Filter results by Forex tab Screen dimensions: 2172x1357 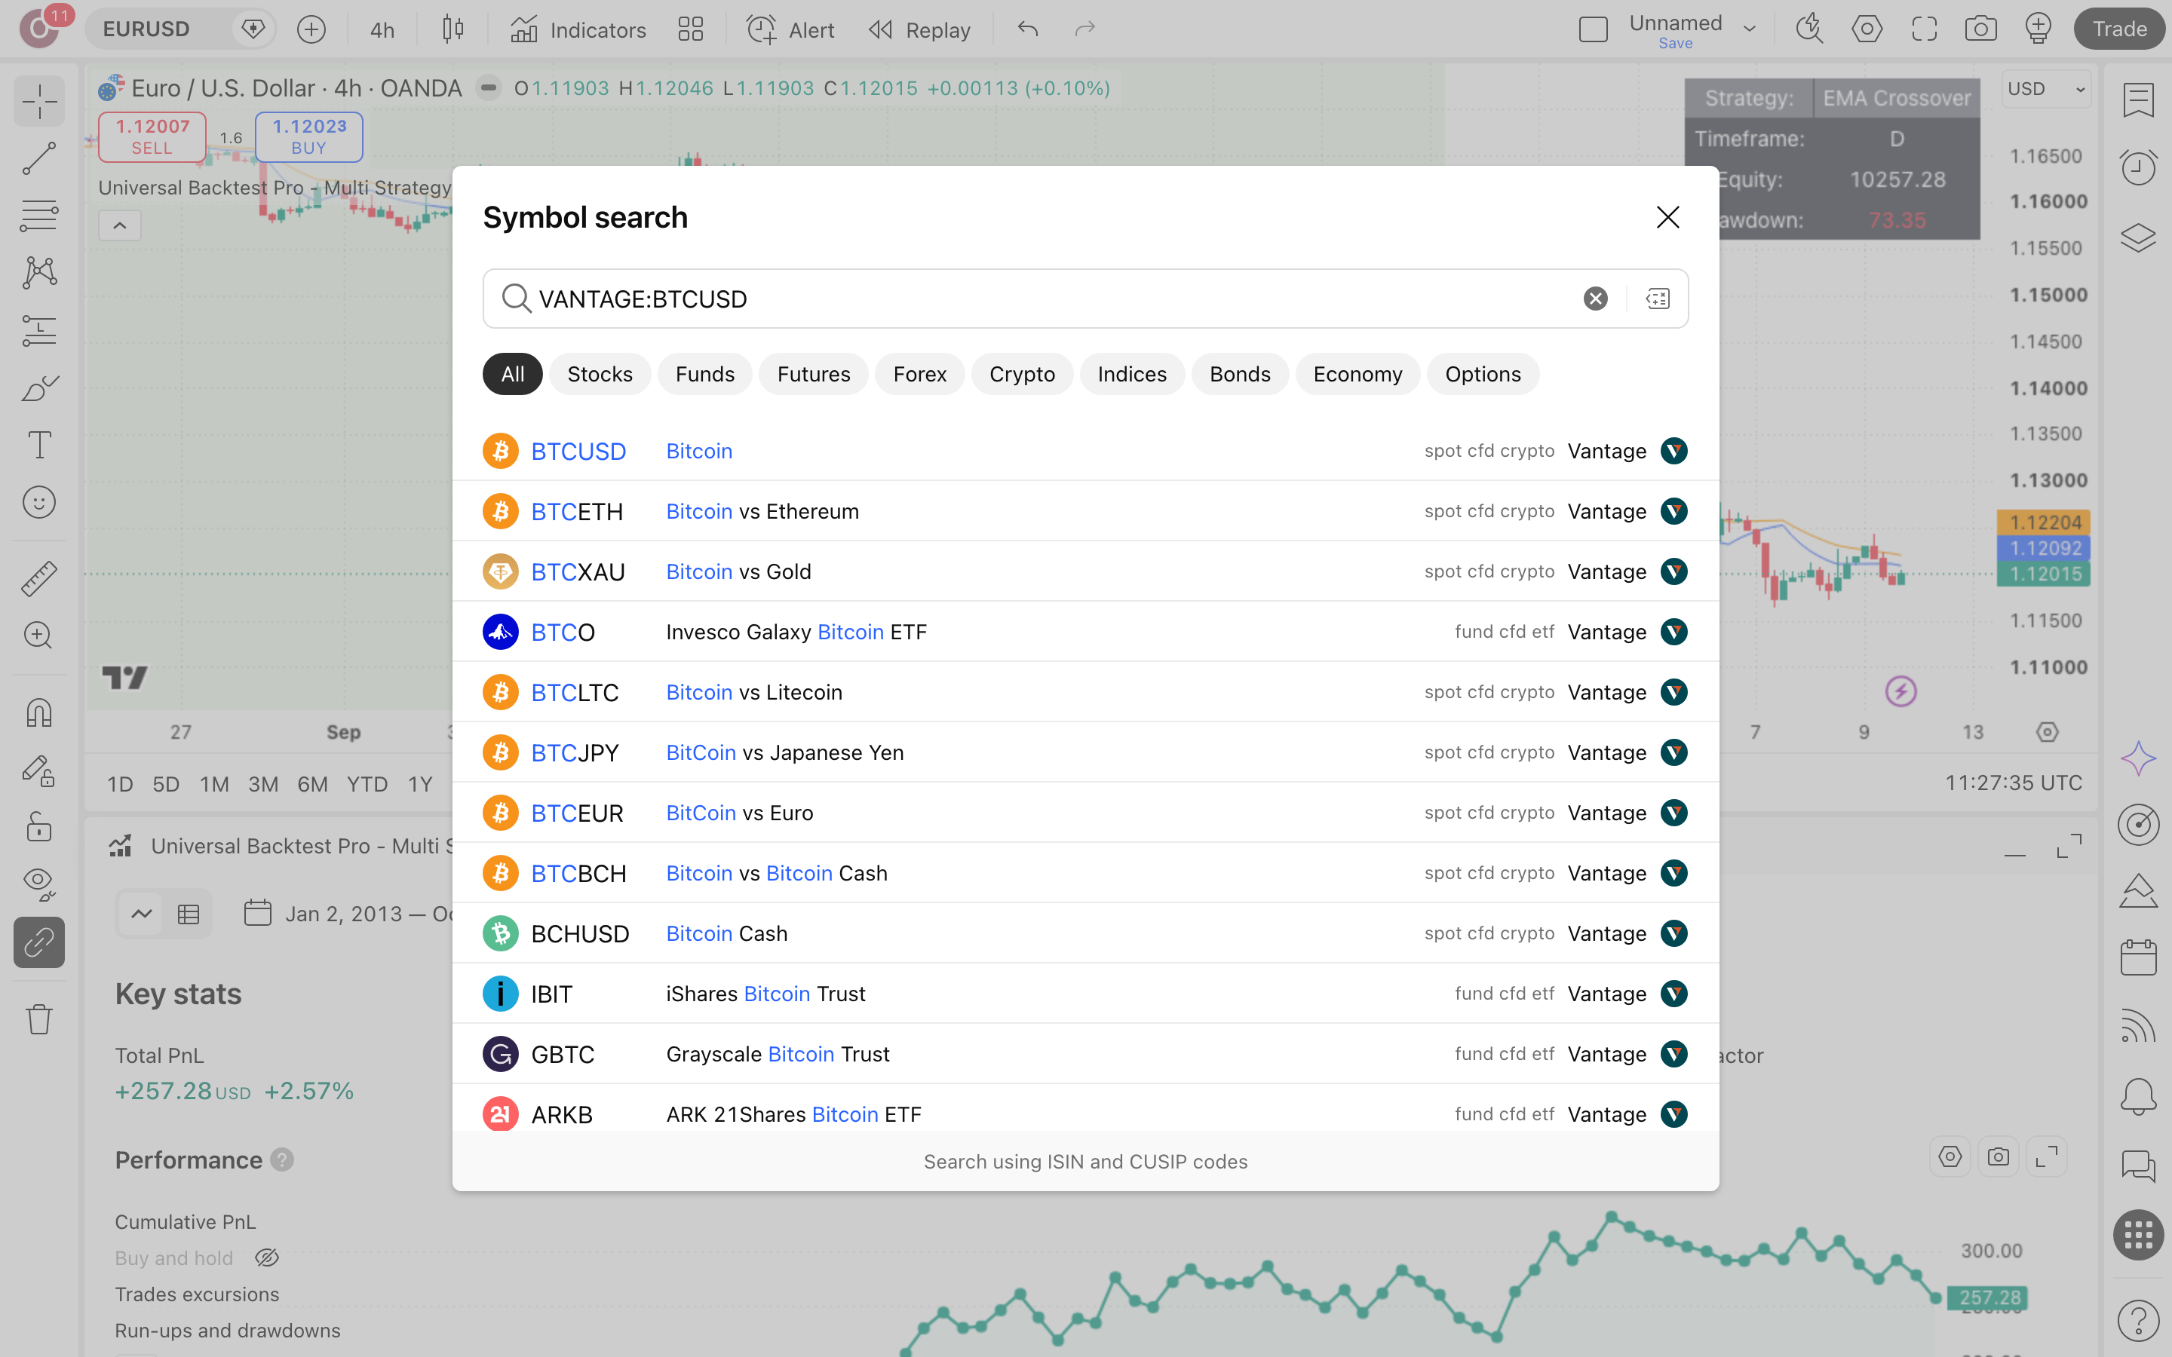click(919, 374)
